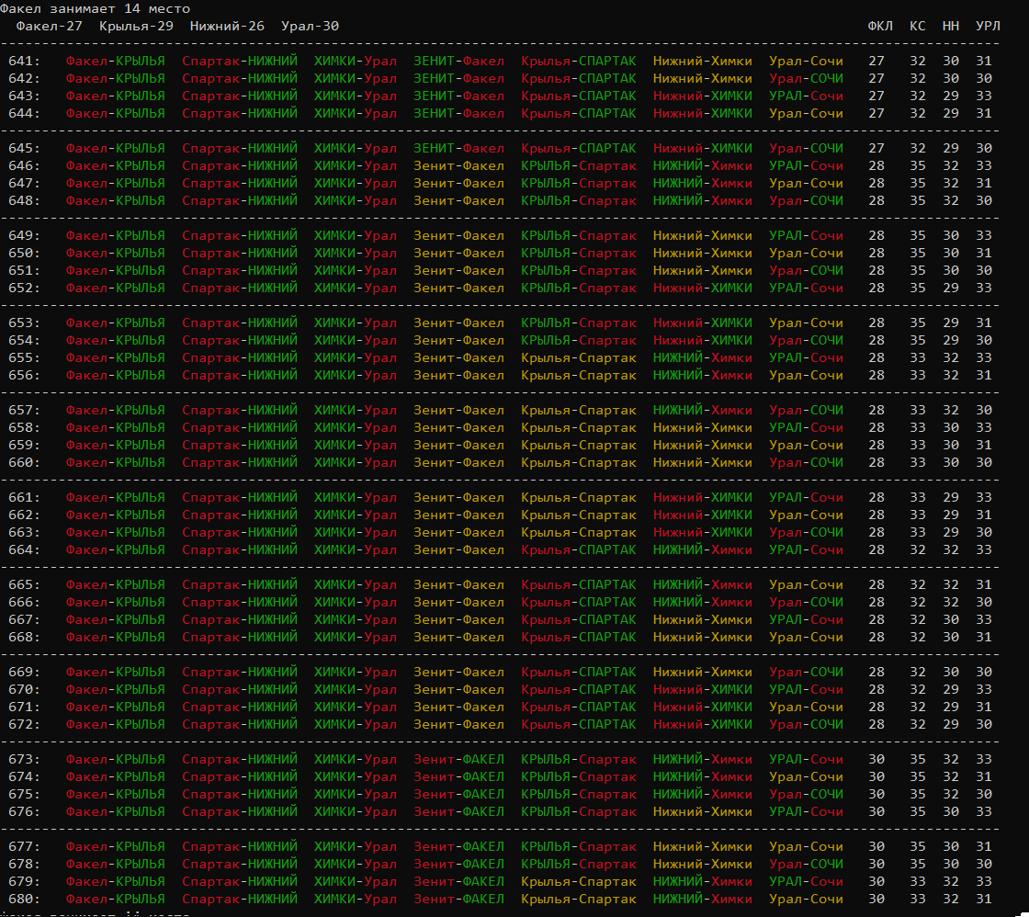Click "Крылья-Спартак" in row 679

(579, 881)
